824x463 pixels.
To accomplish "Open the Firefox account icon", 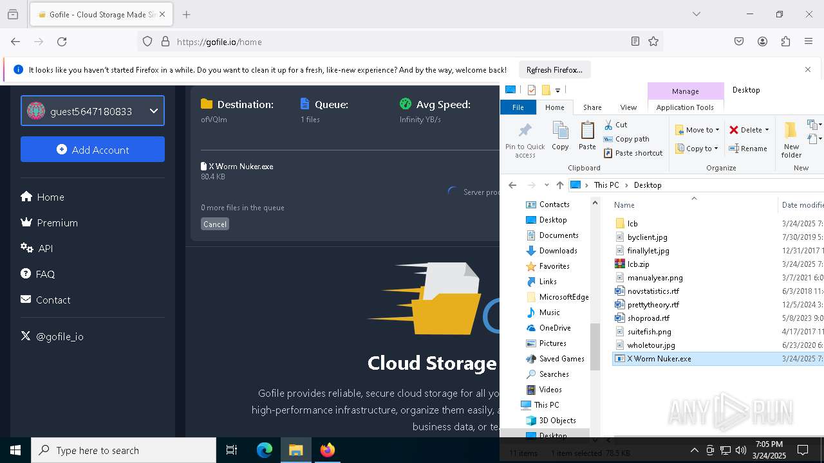I will pyautogui.click(x=762, y=42).
